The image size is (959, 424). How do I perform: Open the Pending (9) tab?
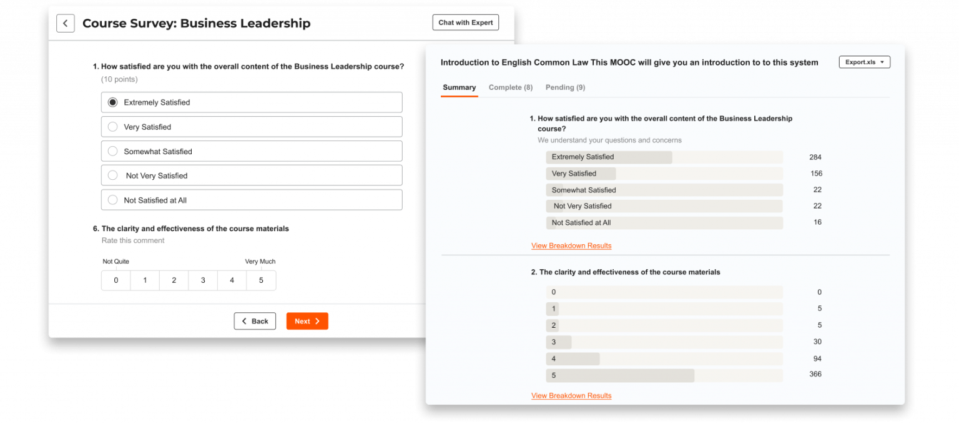[564, 87]
